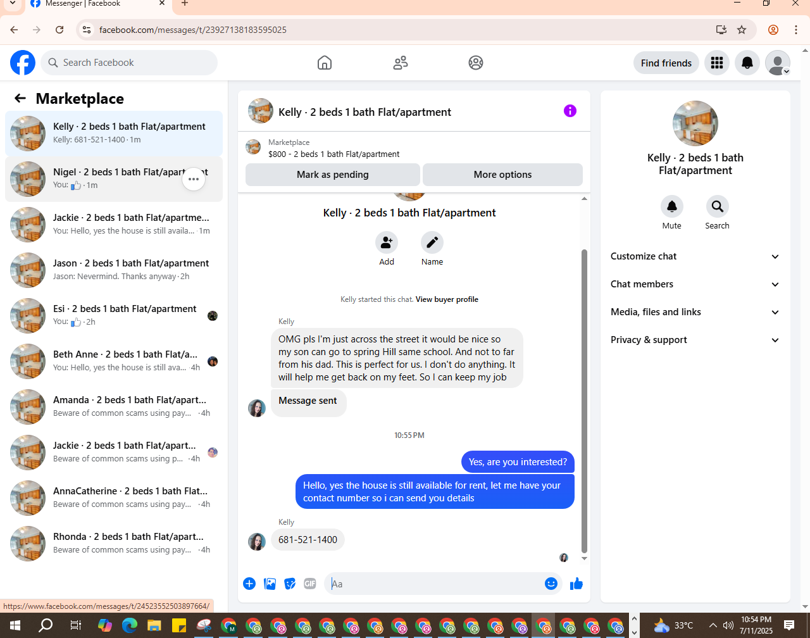
Task: Open AnnaCatherine's conversation in the list
Action: pos(114,498)
